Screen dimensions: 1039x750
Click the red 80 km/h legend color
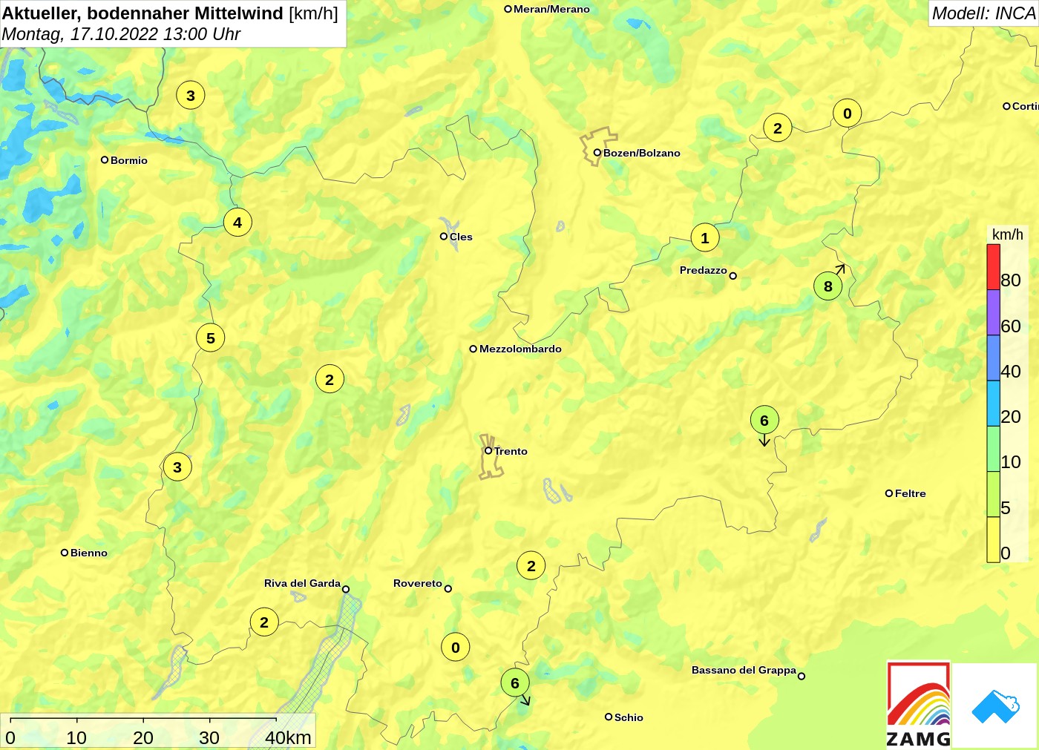pos(993,267)
